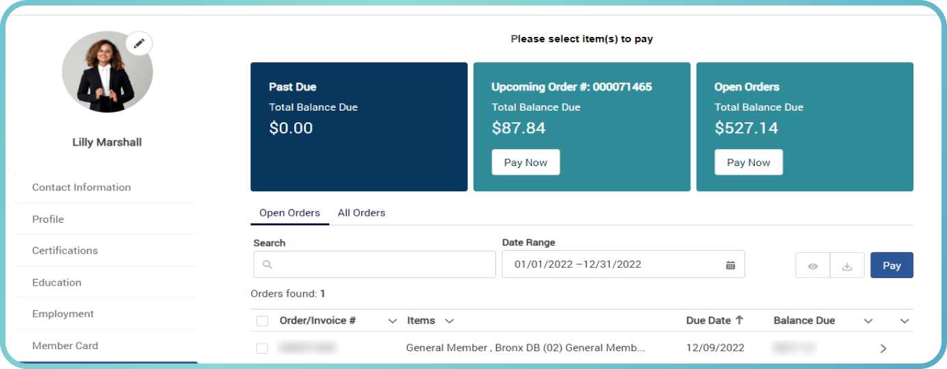Click the magnifier icon in Search box
Screen dimensions: 947x369
(268, 265)
